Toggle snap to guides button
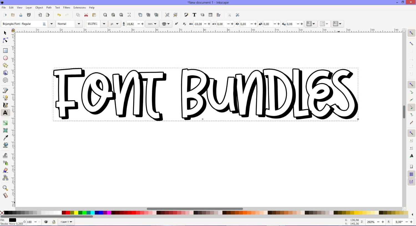 (411, 182)
